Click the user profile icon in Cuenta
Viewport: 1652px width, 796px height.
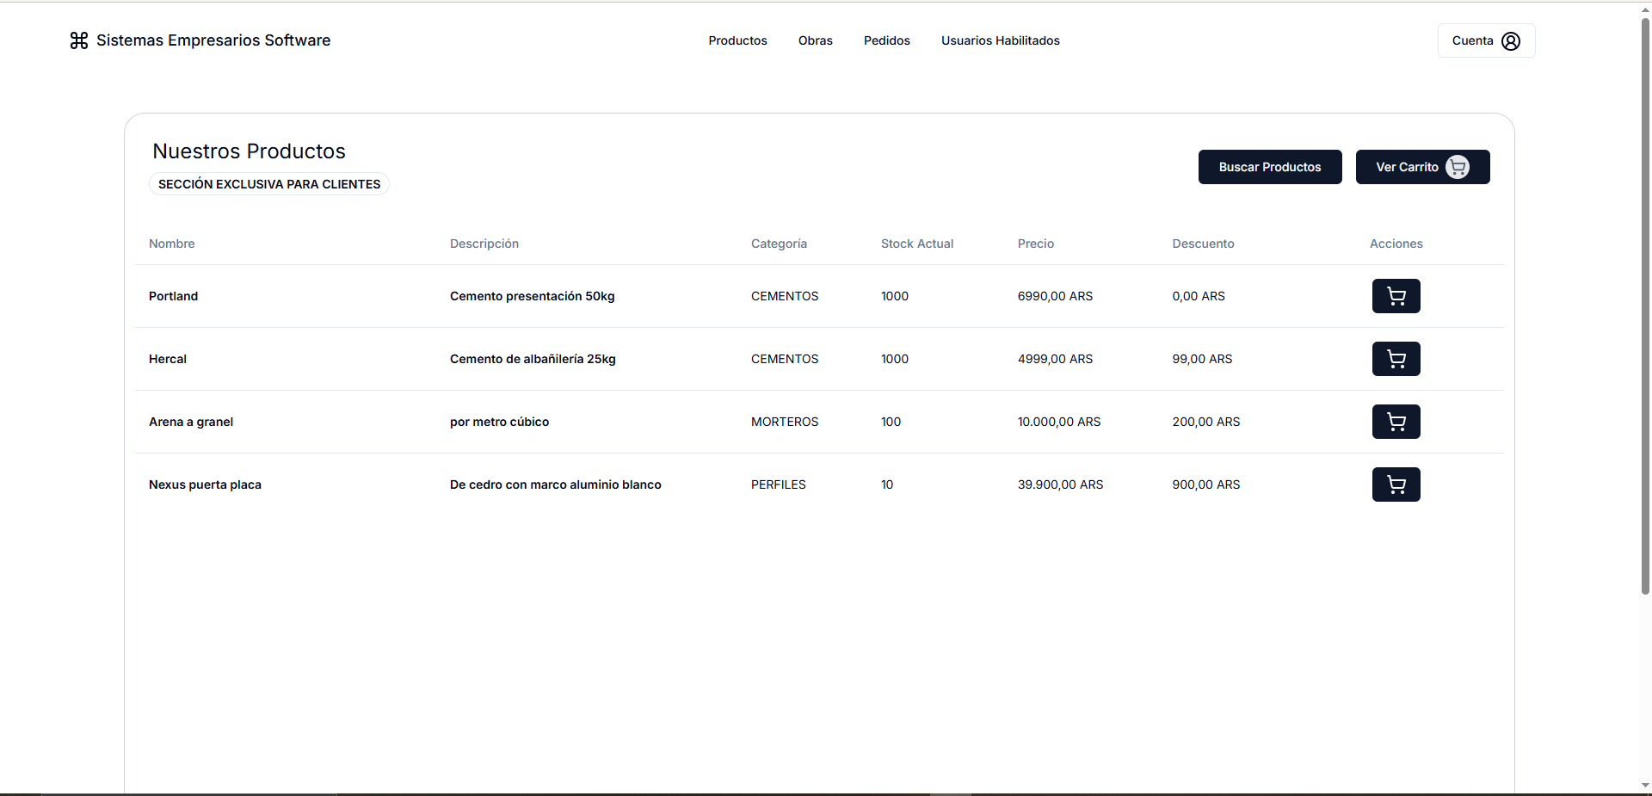click(1511, 41)
